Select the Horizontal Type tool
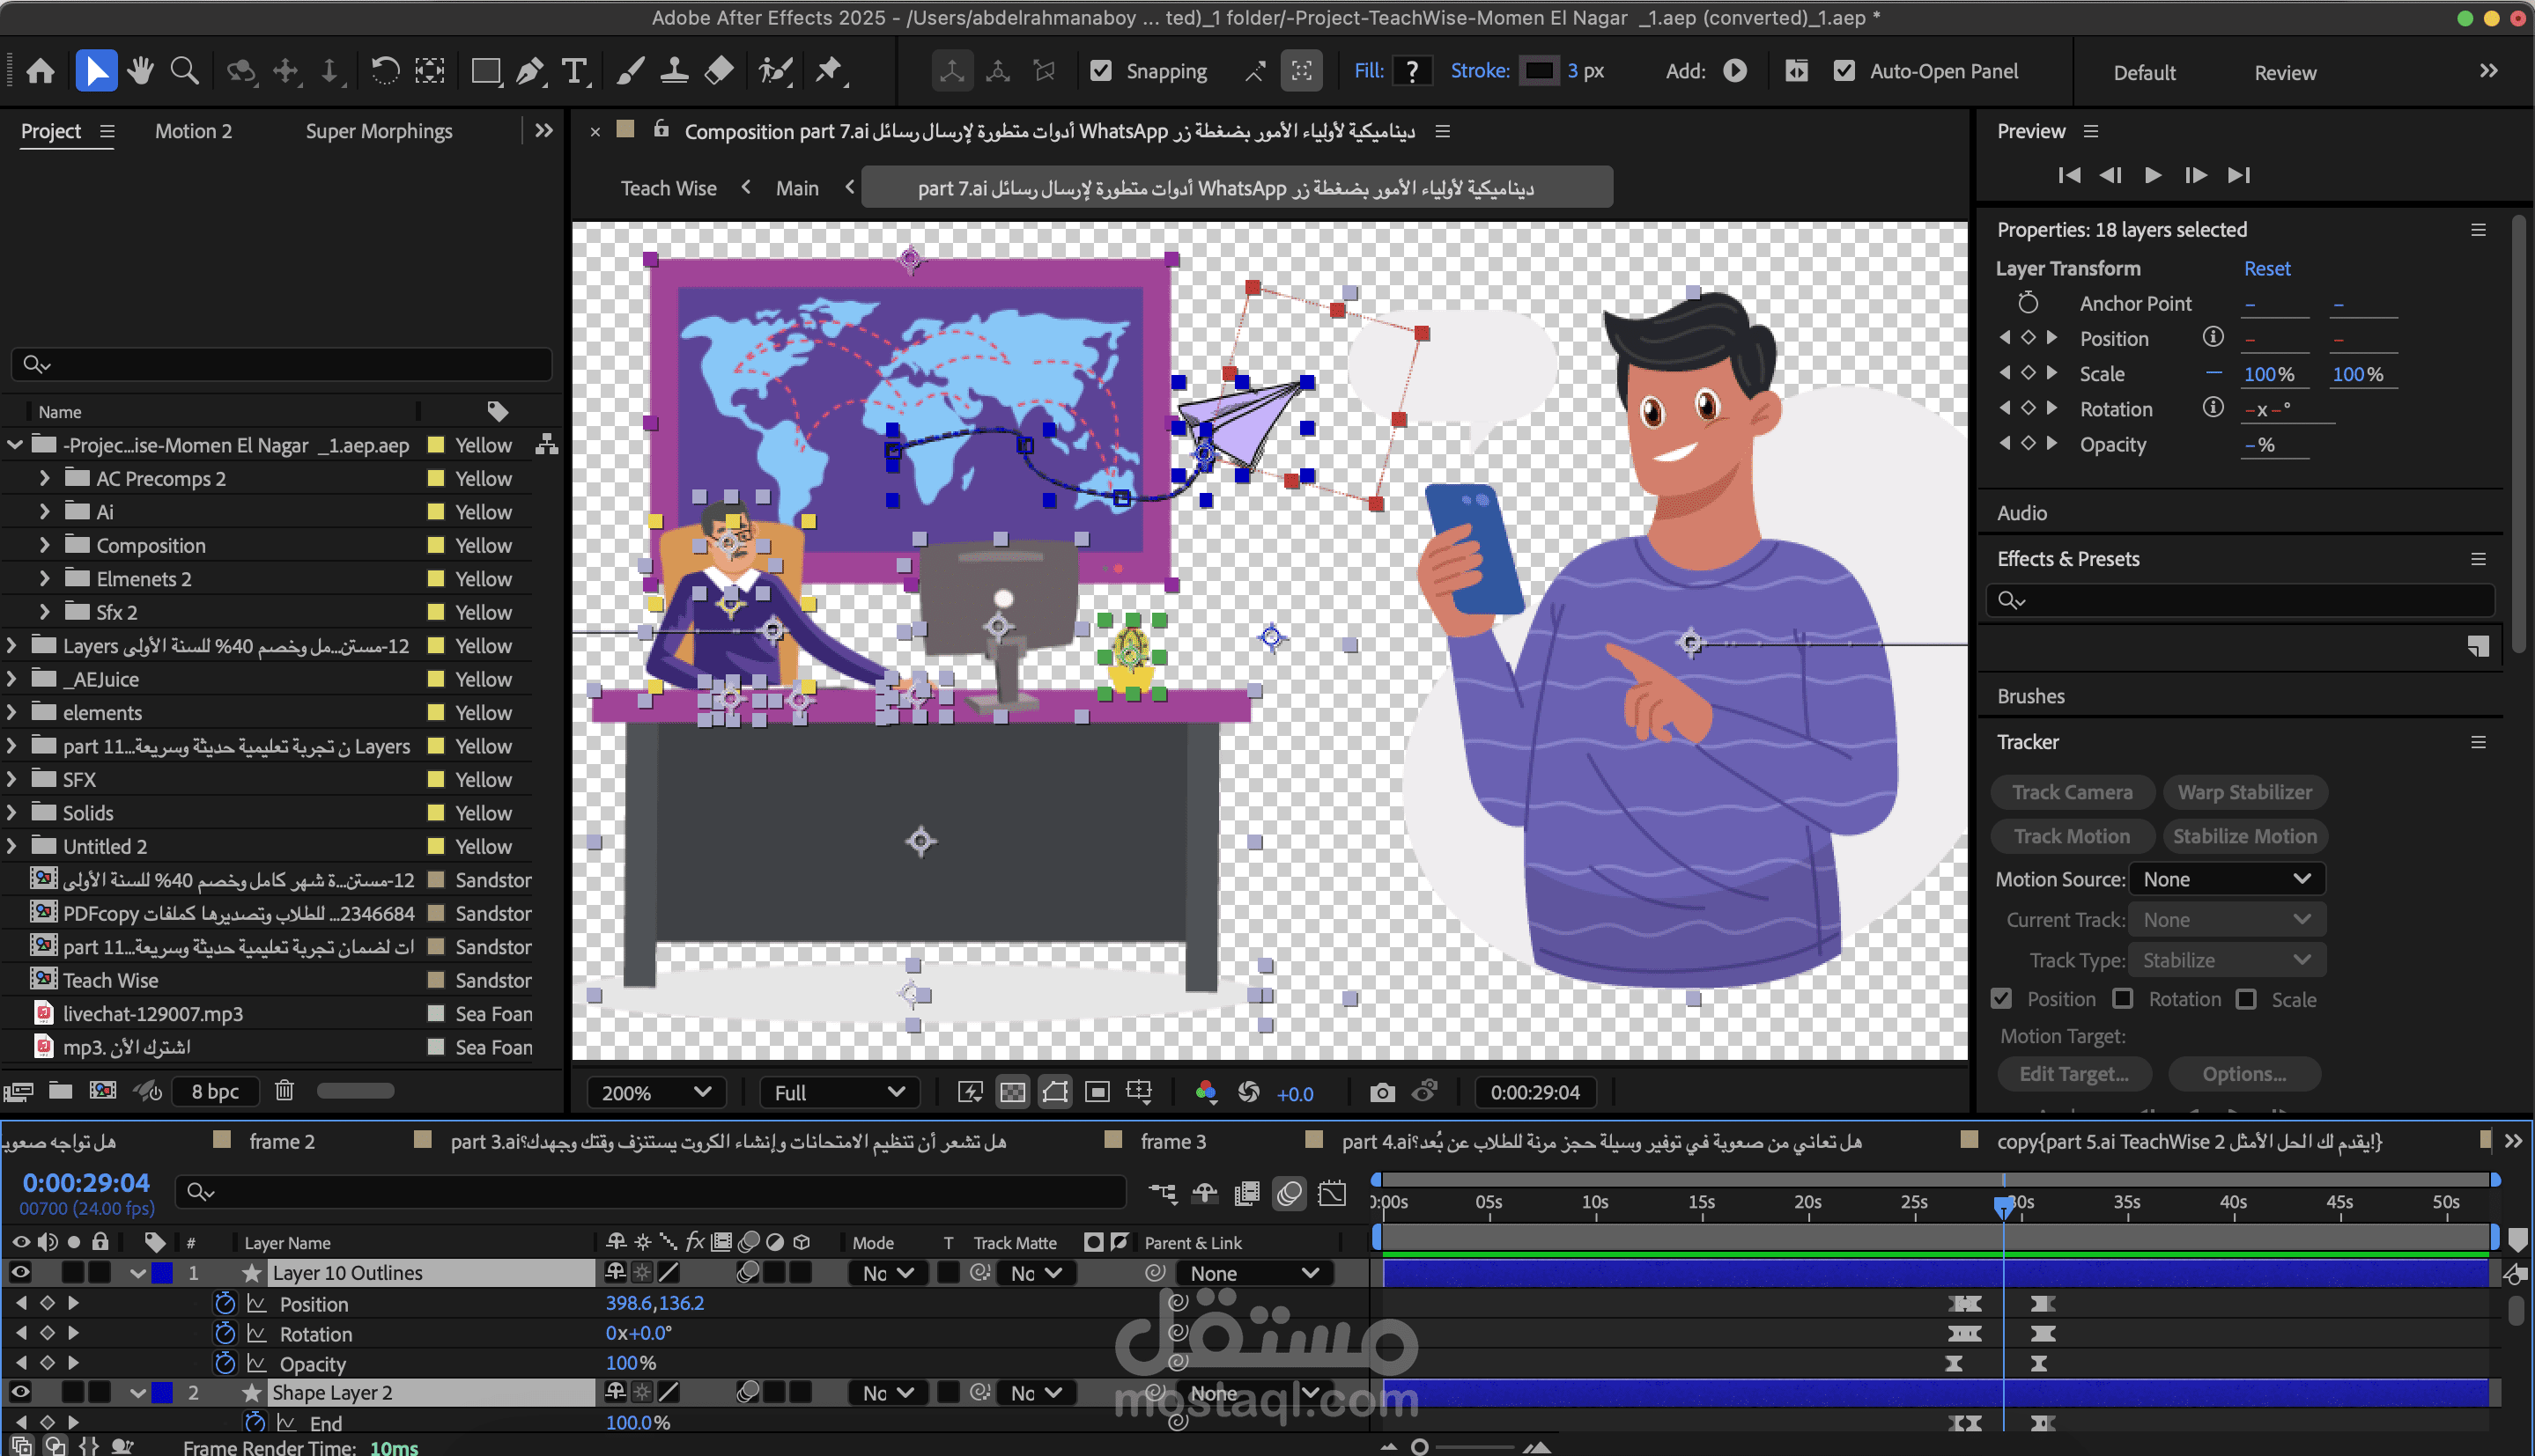Screen dimensions: 2535x1456 [x=574, y=71]
